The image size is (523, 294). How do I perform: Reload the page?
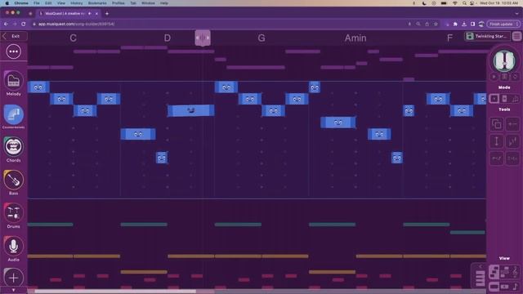click(24, 24)
